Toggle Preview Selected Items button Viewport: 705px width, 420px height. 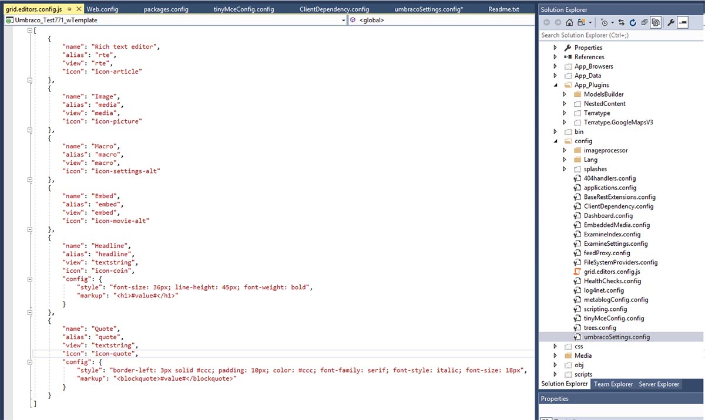point(683,22)
